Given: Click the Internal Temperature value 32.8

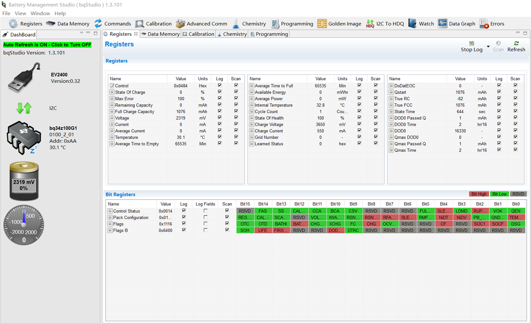Looking at the screenshot, I should coord(321,105).
